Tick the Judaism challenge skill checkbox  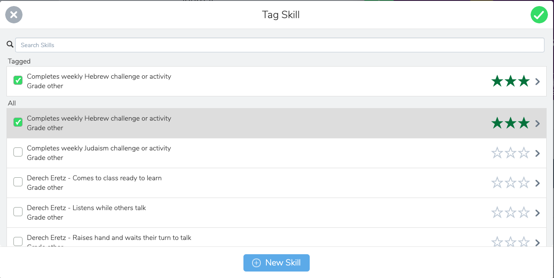18,152
